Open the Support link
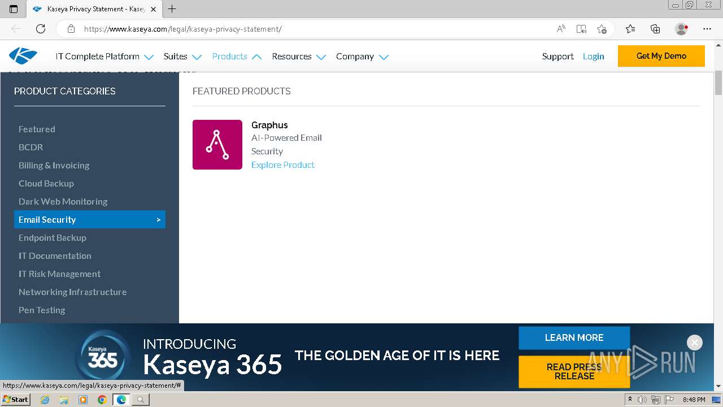This screenshot has height=407, width=723. [558, 57]
